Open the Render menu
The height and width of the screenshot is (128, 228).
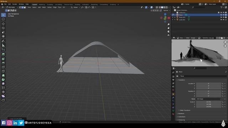(x=15, y=4)
